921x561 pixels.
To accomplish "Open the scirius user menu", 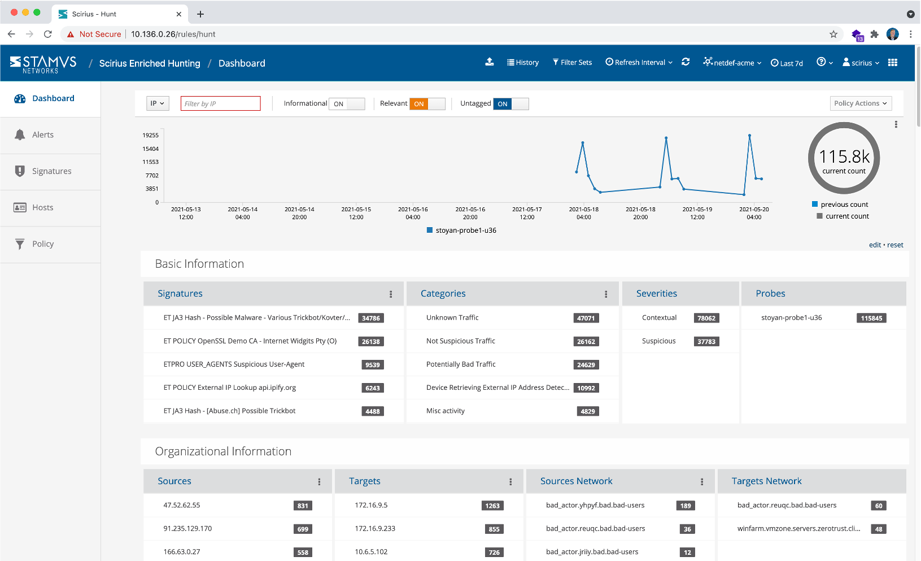I will pos(861,63).
